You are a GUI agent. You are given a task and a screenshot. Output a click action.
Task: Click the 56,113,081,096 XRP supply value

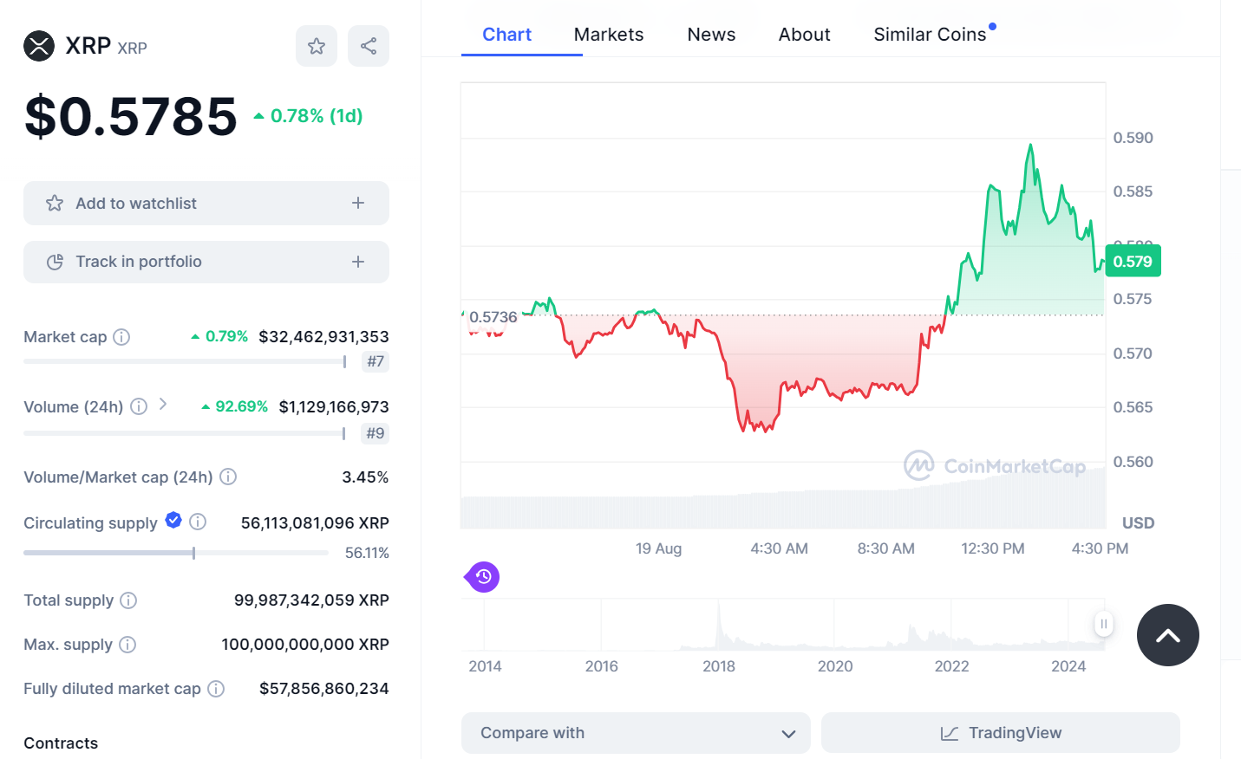point(315,522)
